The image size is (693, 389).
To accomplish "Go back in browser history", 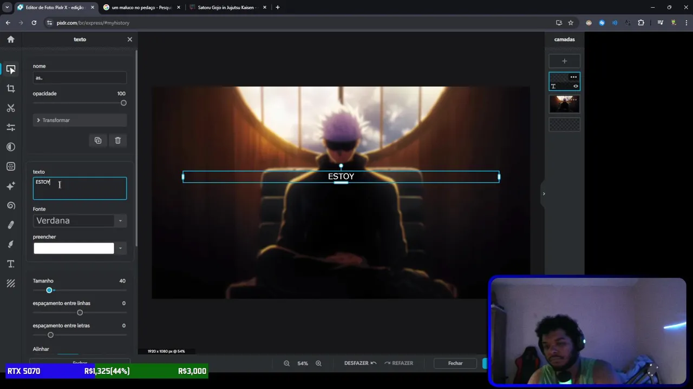I will click(8, 23).
